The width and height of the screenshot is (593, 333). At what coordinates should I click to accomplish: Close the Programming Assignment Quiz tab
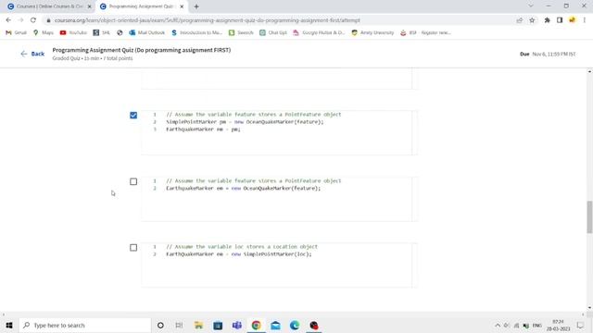tap(182, 6)
